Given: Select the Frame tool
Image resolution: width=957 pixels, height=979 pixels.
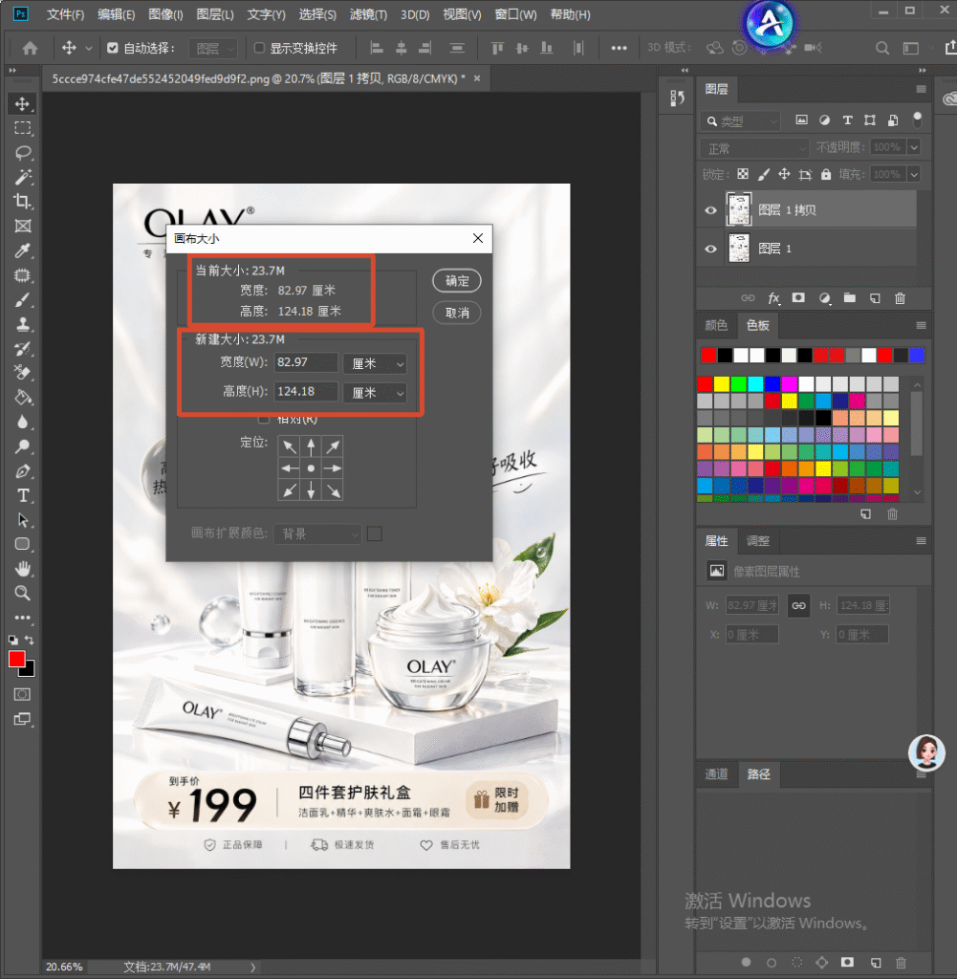Looking at the screenshot, I should click(23, 226).
